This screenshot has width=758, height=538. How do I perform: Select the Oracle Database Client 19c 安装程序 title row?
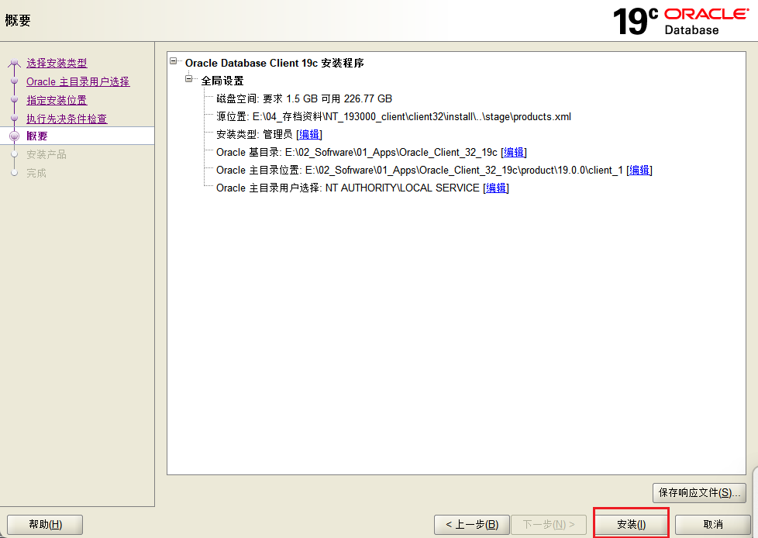click(x=274, y=63)
